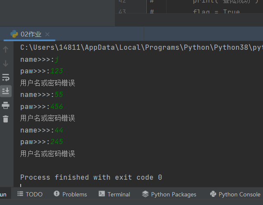Viewport: 263px width, 205px height.
Task: Click the 'name>>>:55' console line
Action: (x=42, y=95)
